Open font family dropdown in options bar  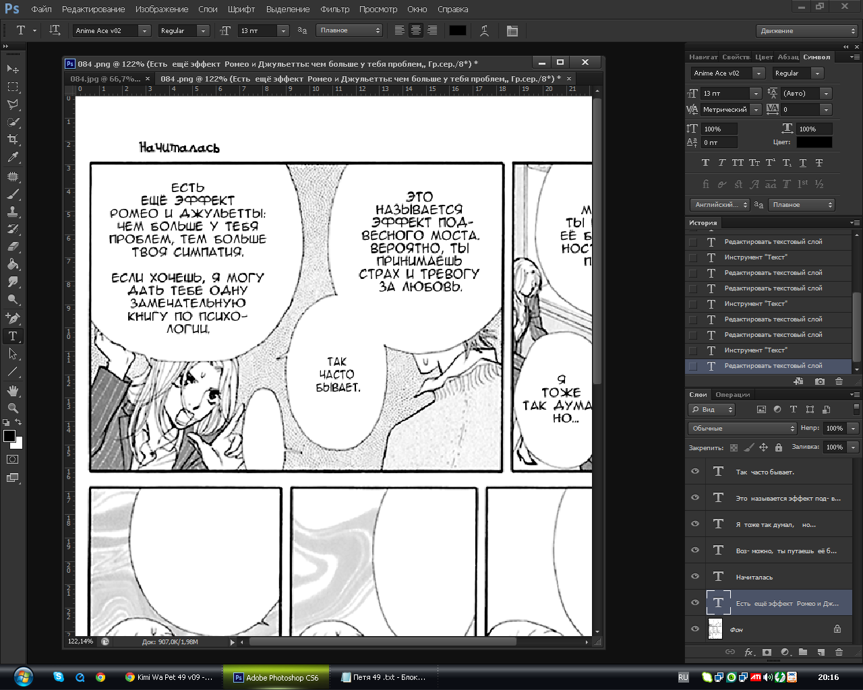coord(144,30)
